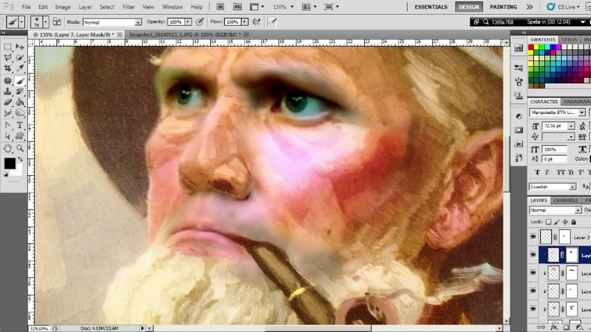The width and height of the screenshot is (591, 332).
Task: Open the Opacity slider arrow
Action: (x=188, y=22)
